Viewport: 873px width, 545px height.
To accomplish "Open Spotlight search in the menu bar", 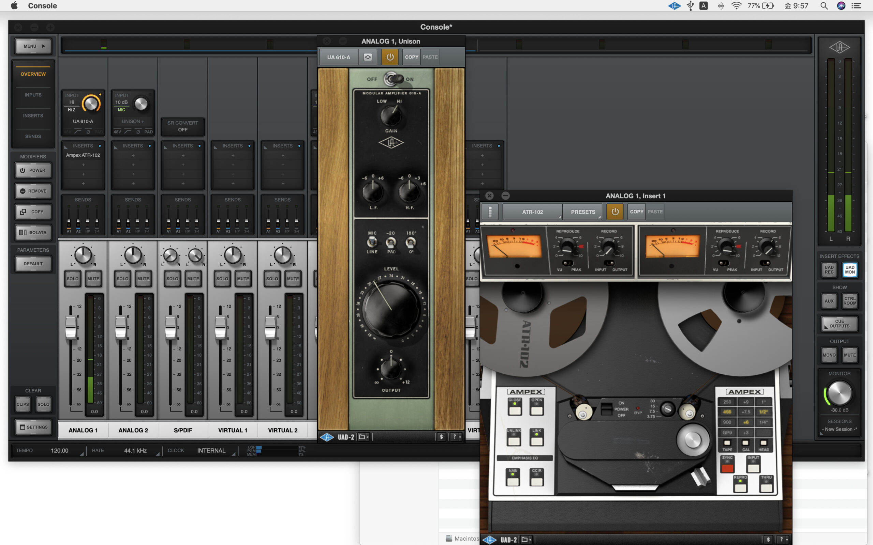I will tap(824, 6).
